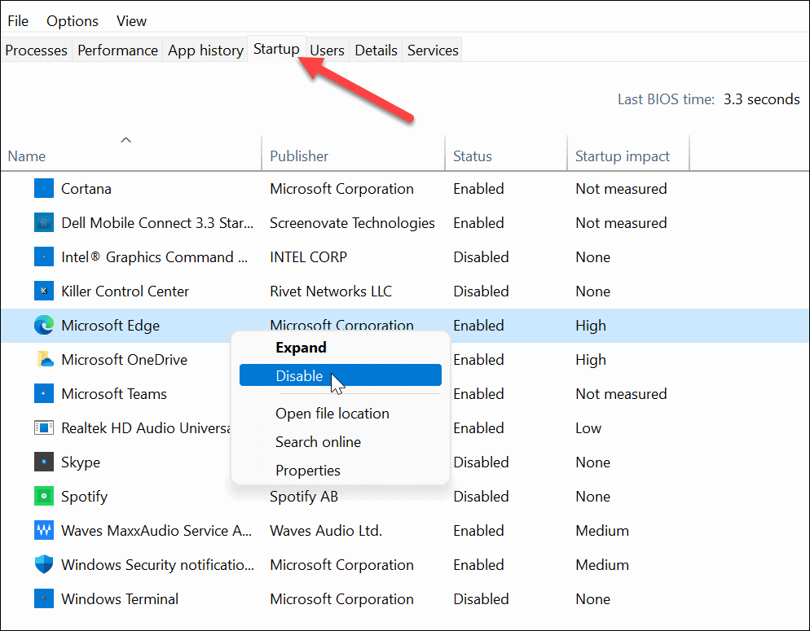Select the Microsoft Teams icon
The image size is (810, 631).
43,393
